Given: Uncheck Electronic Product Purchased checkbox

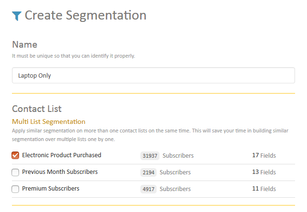Looking at the screenshot, I should pos(15,155).
